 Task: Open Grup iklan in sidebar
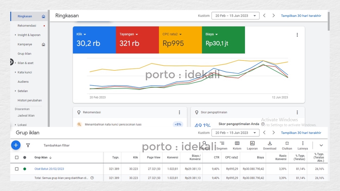pos(24,54)
